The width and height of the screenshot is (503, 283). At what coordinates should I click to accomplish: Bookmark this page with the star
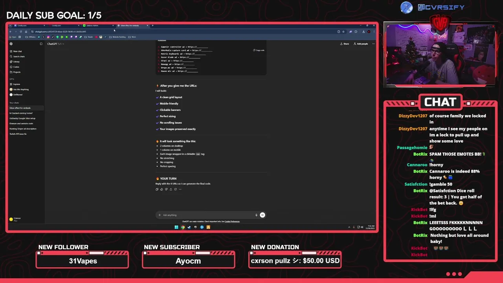[343, 31]
